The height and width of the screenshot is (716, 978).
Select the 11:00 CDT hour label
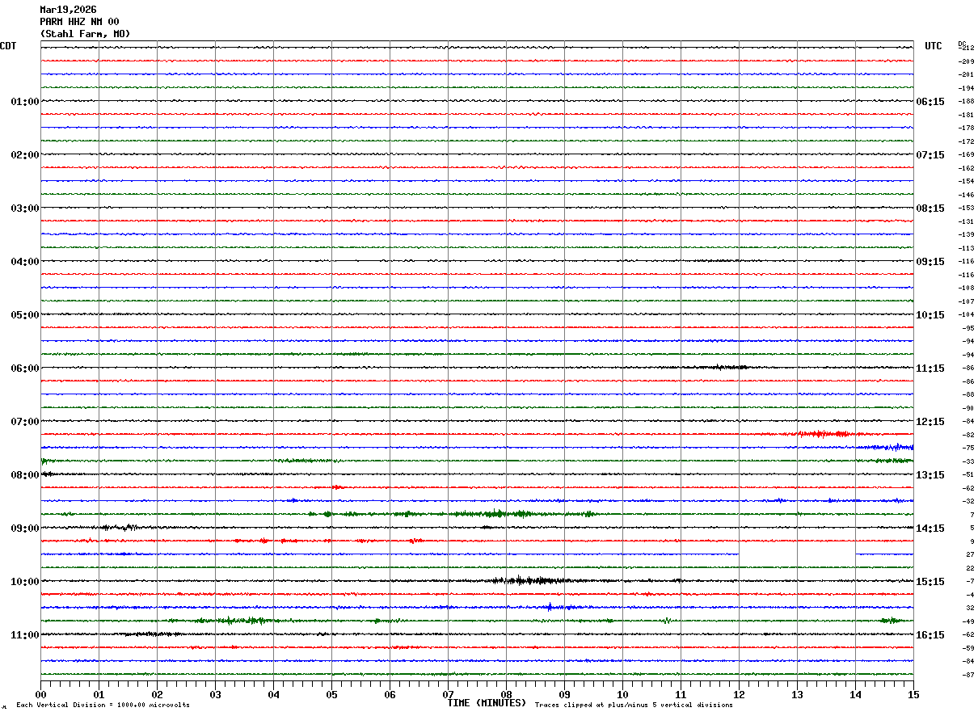coord(25,635)
